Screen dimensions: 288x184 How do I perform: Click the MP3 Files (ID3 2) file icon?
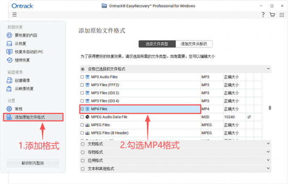(88, 93)
